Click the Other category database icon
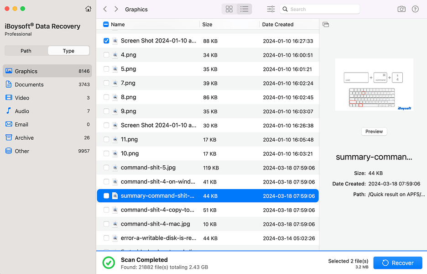 [9, 151]
